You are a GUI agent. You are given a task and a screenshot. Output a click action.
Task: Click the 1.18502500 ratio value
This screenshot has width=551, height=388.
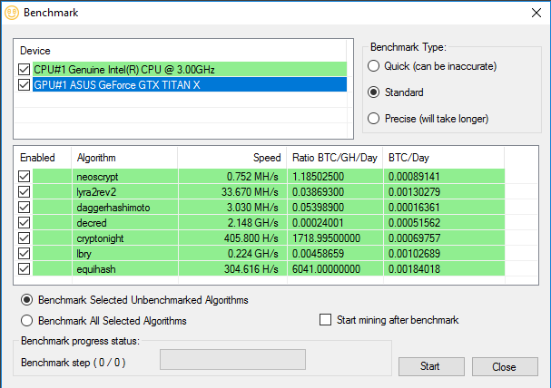(x=318, y=177)
